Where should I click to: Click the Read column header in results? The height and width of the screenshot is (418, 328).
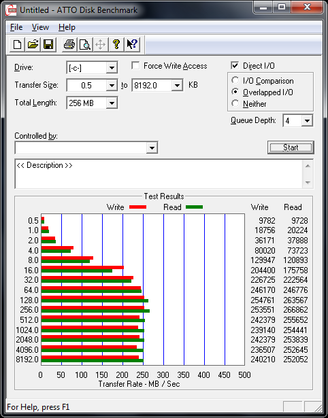coord(293,207)
